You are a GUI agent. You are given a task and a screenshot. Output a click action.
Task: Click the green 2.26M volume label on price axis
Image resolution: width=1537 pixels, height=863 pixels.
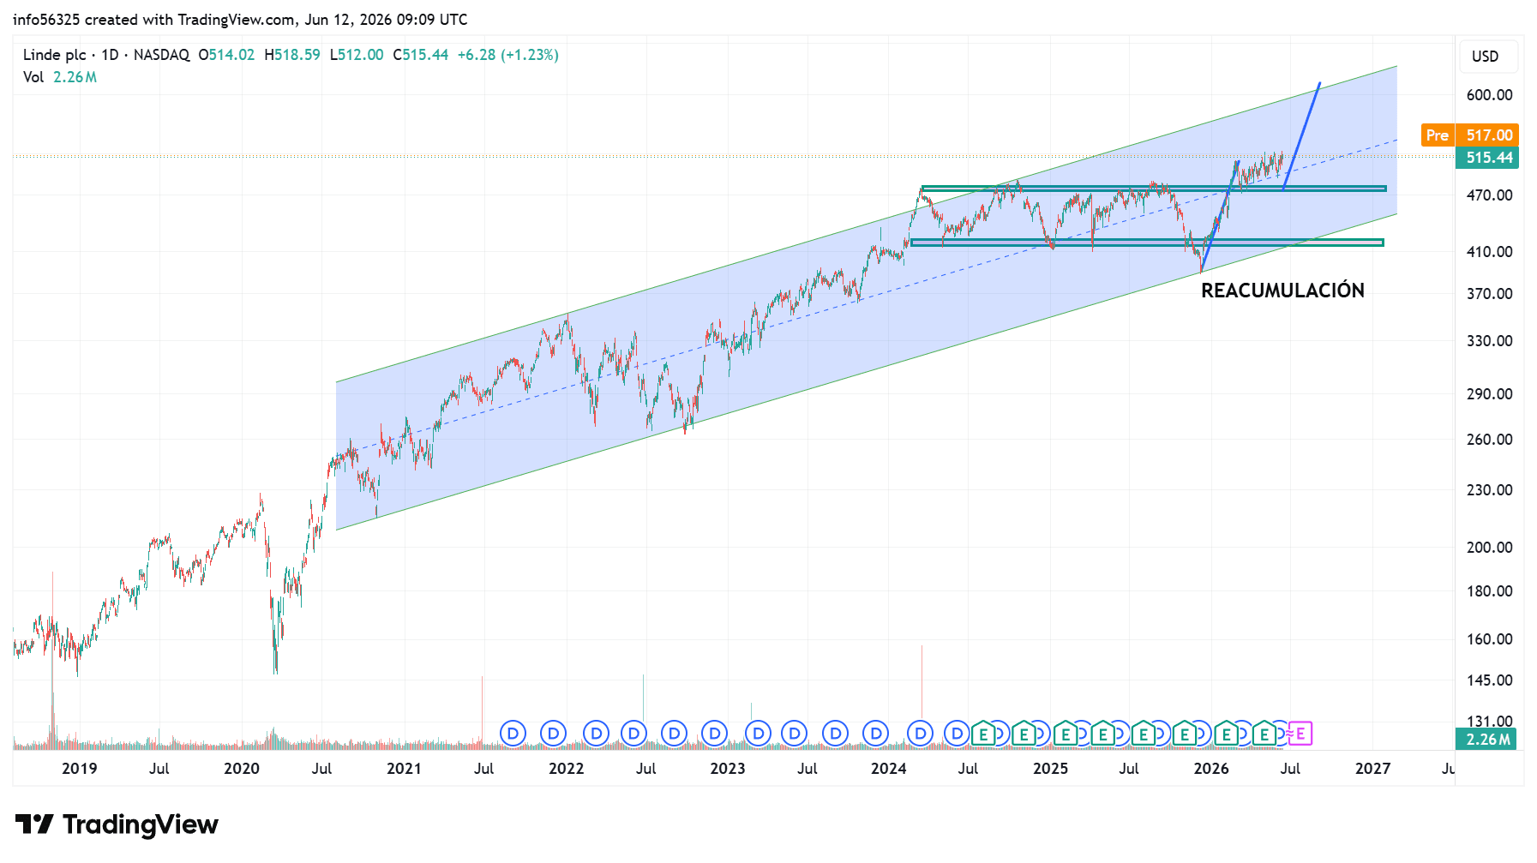point(1486,740)
